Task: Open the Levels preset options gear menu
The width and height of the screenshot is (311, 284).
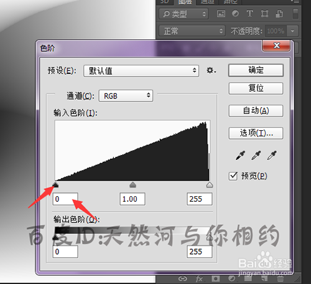Action: [211, 70]
